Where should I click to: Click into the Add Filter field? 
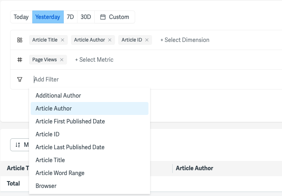point(155,79)
